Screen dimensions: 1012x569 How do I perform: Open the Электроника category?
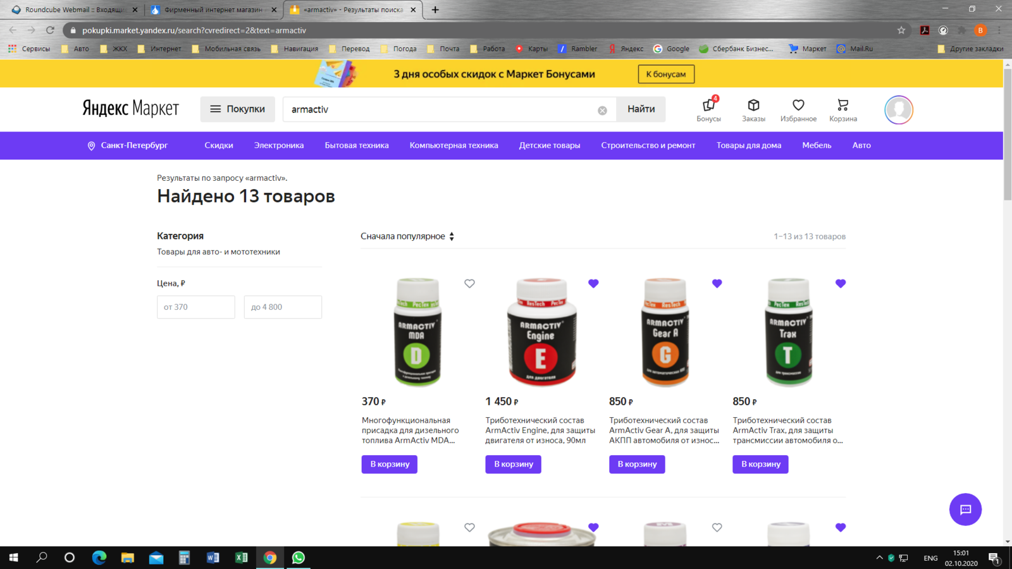click(279, 145)
